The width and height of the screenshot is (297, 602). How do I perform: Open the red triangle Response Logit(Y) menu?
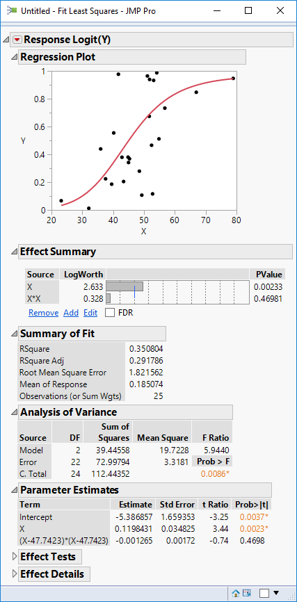[17, 40]
